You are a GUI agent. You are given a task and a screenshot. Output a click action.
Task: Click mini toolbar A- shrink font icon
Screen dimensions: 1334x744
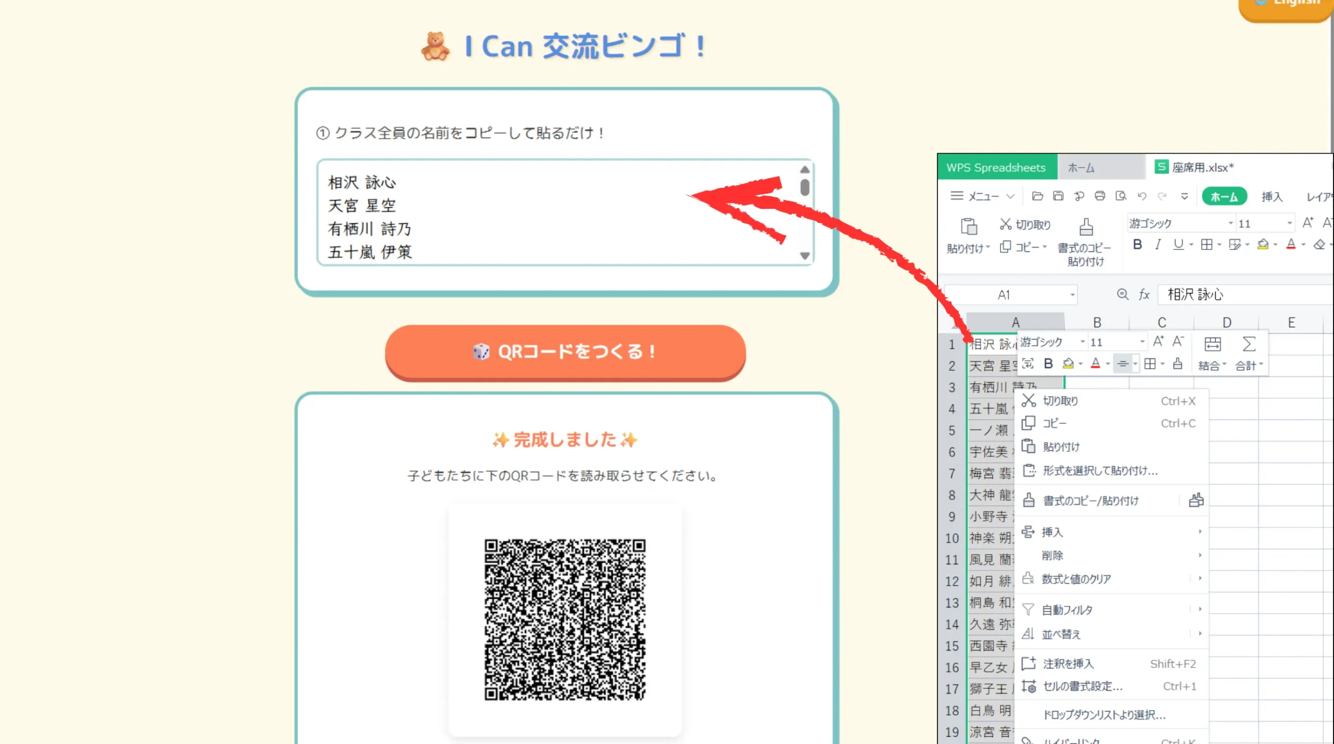click(x=1178, y=342)
